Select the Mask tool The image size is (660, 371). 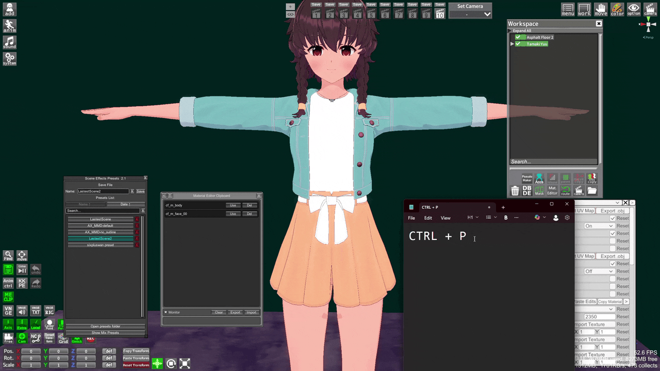point(539,191)
